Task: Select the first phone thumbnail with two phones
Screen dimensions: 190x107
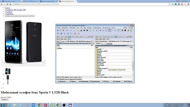Action: (8, 71)
